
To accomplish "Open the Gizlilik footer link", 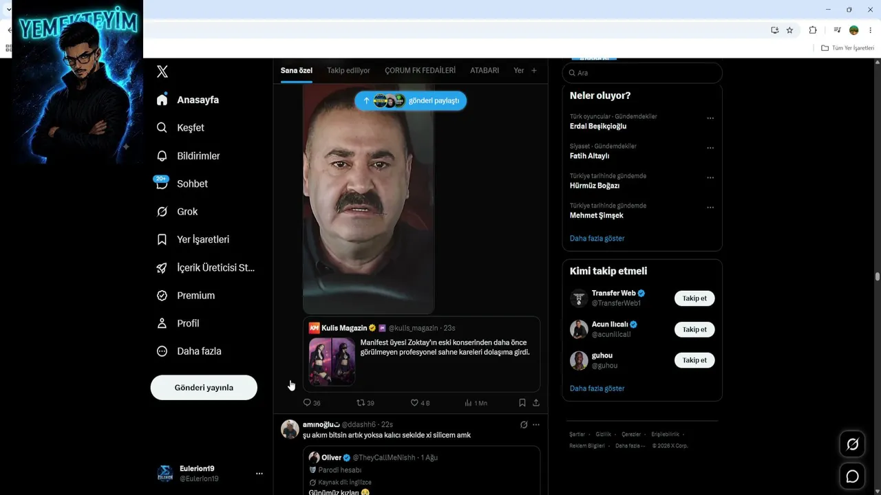I will coord(603,434).
